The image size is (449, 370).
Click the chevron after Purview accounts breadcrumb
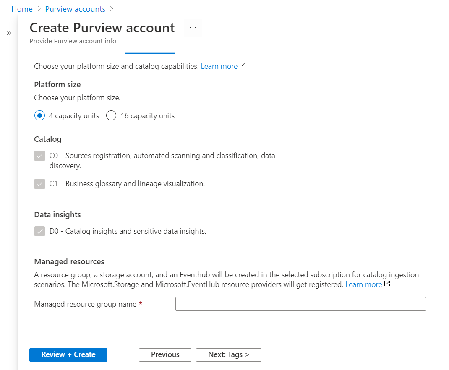(x=112, y=9)
